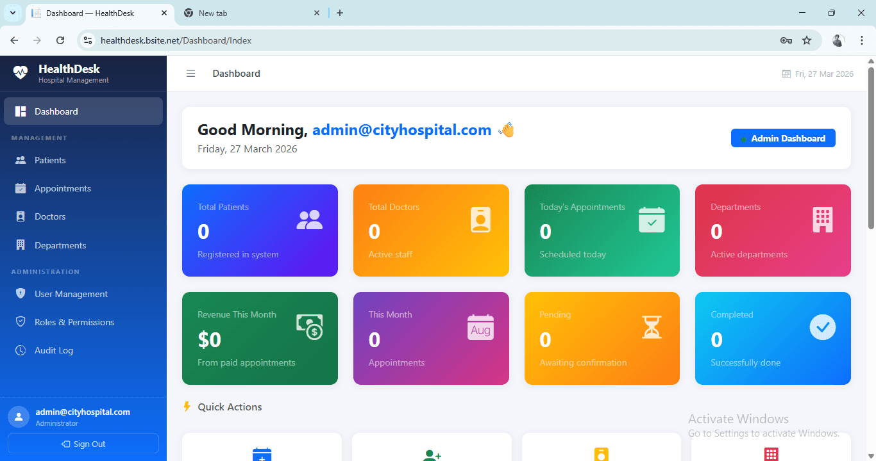Click the Total Doctors badge icon
The image size is (876, 461).
click(x=480, y=220)
